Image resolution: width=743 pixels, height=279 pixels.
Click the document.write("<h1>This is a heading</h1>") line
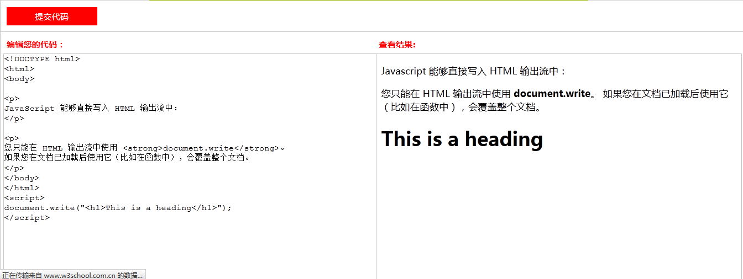point(118,208)
